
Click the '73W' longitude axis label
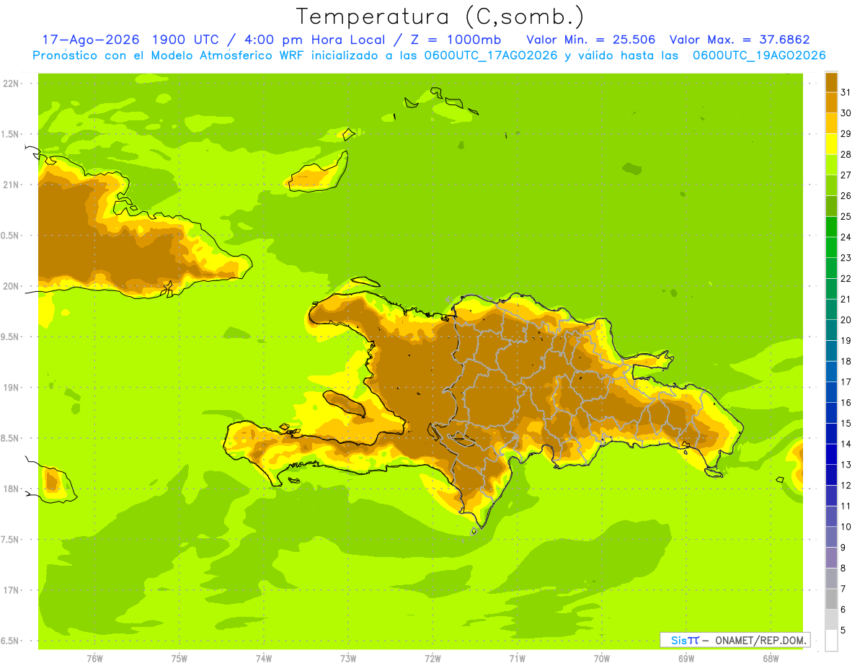click(348, 659)
